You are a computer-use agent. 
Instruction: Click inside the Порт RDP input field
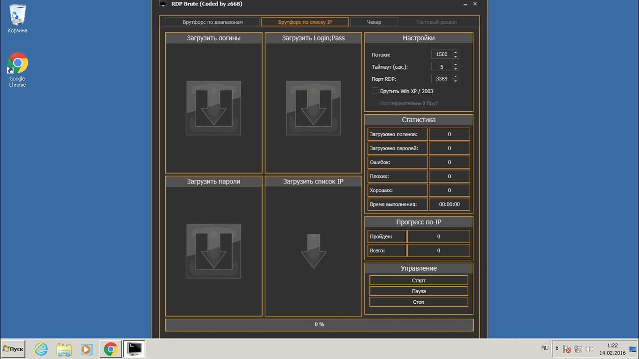(441, 79)
